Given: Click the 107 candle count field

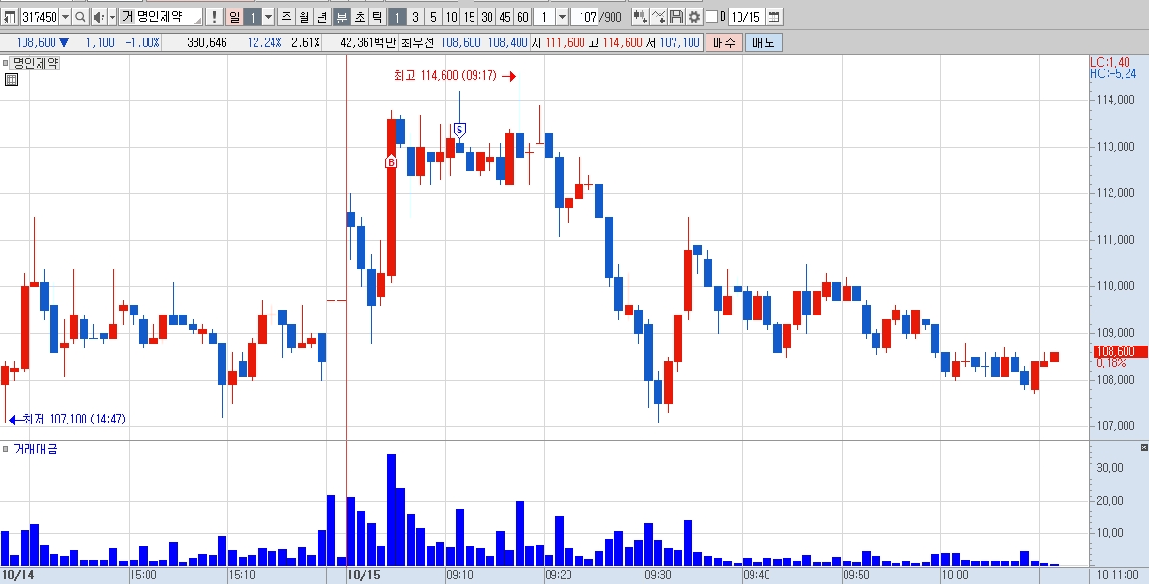Looking at the screenshot, I should pos(584,17).
